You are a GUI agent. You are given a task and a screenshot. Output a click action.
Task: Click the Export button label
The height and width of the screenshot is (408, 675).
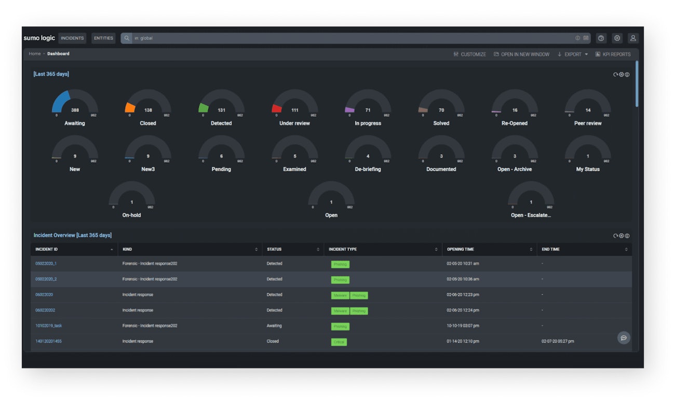[x=573, y=55]
